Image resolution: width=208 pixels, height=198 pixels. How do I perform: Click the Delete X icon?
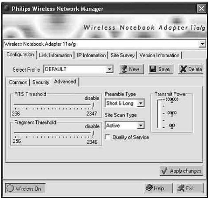tap(183, 69)
